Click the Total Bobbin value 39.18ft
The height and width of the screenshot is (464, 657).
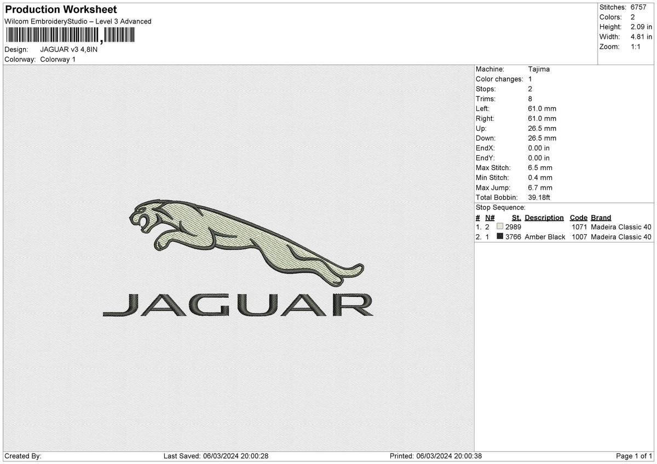tap(540, 197)
